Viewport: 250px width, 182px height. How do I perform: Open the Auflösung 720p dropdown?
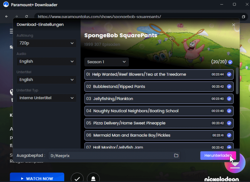[47, 43]
